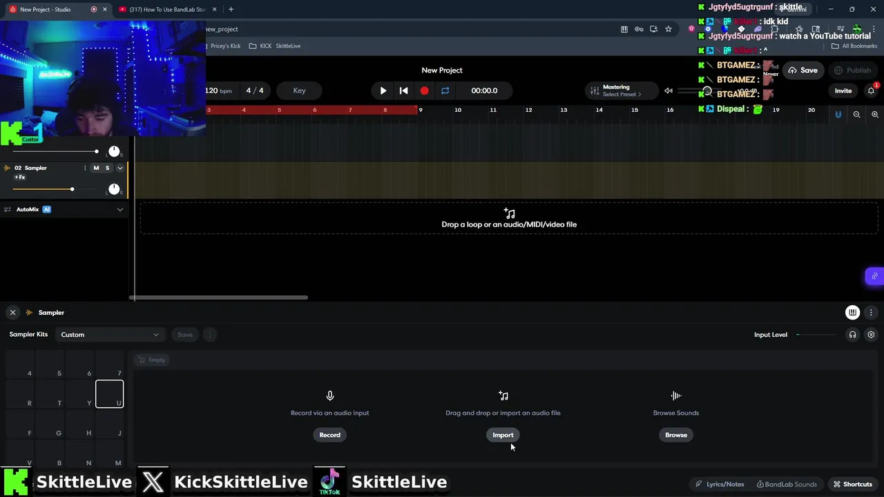
Task: Click the install app icon in address bar
Action: click(653, 29)
